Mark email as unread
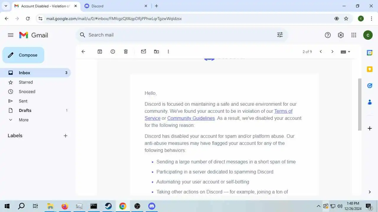 point(144,52)
